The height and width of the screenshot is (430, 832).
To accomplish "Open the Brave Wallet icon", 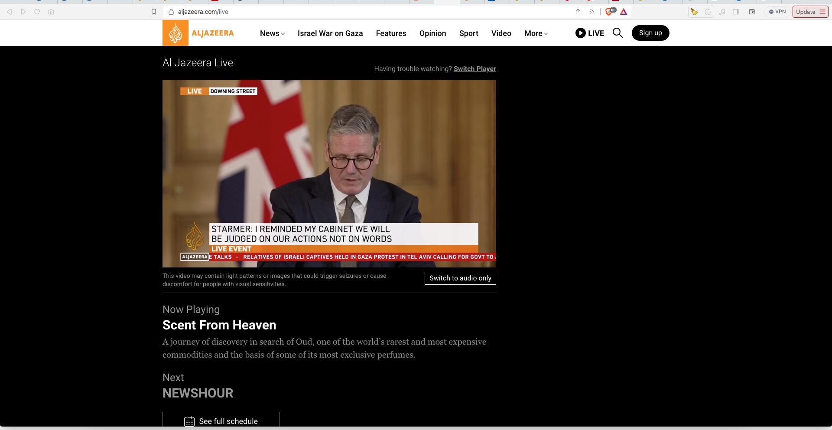I will pyautogui.click(x=752, y=12).
